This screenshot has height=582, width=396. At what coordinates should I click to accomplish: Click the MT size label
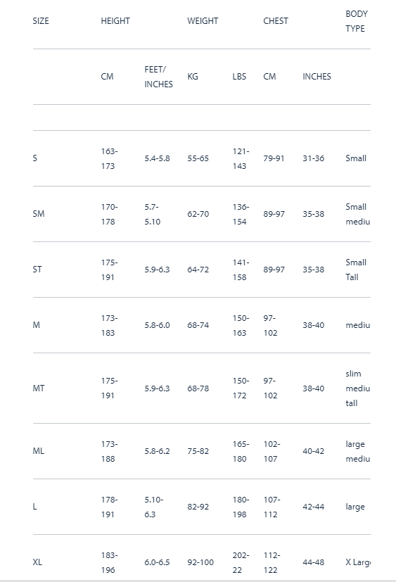[39, 388]
